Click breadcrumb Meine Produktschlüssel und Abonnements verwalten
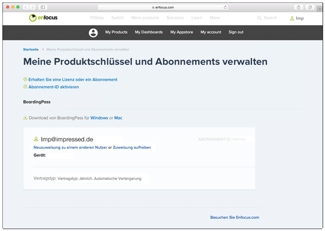Viewport: 325px width, 231px height. pos(88,49)
